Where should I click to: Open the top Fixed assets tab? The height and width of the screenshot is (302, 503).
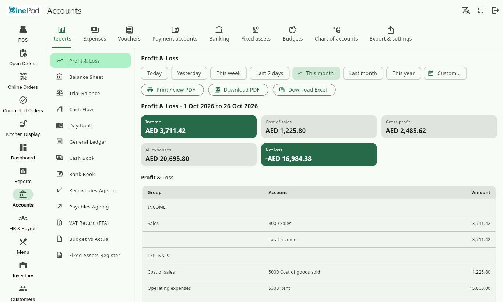pos(256,34)
